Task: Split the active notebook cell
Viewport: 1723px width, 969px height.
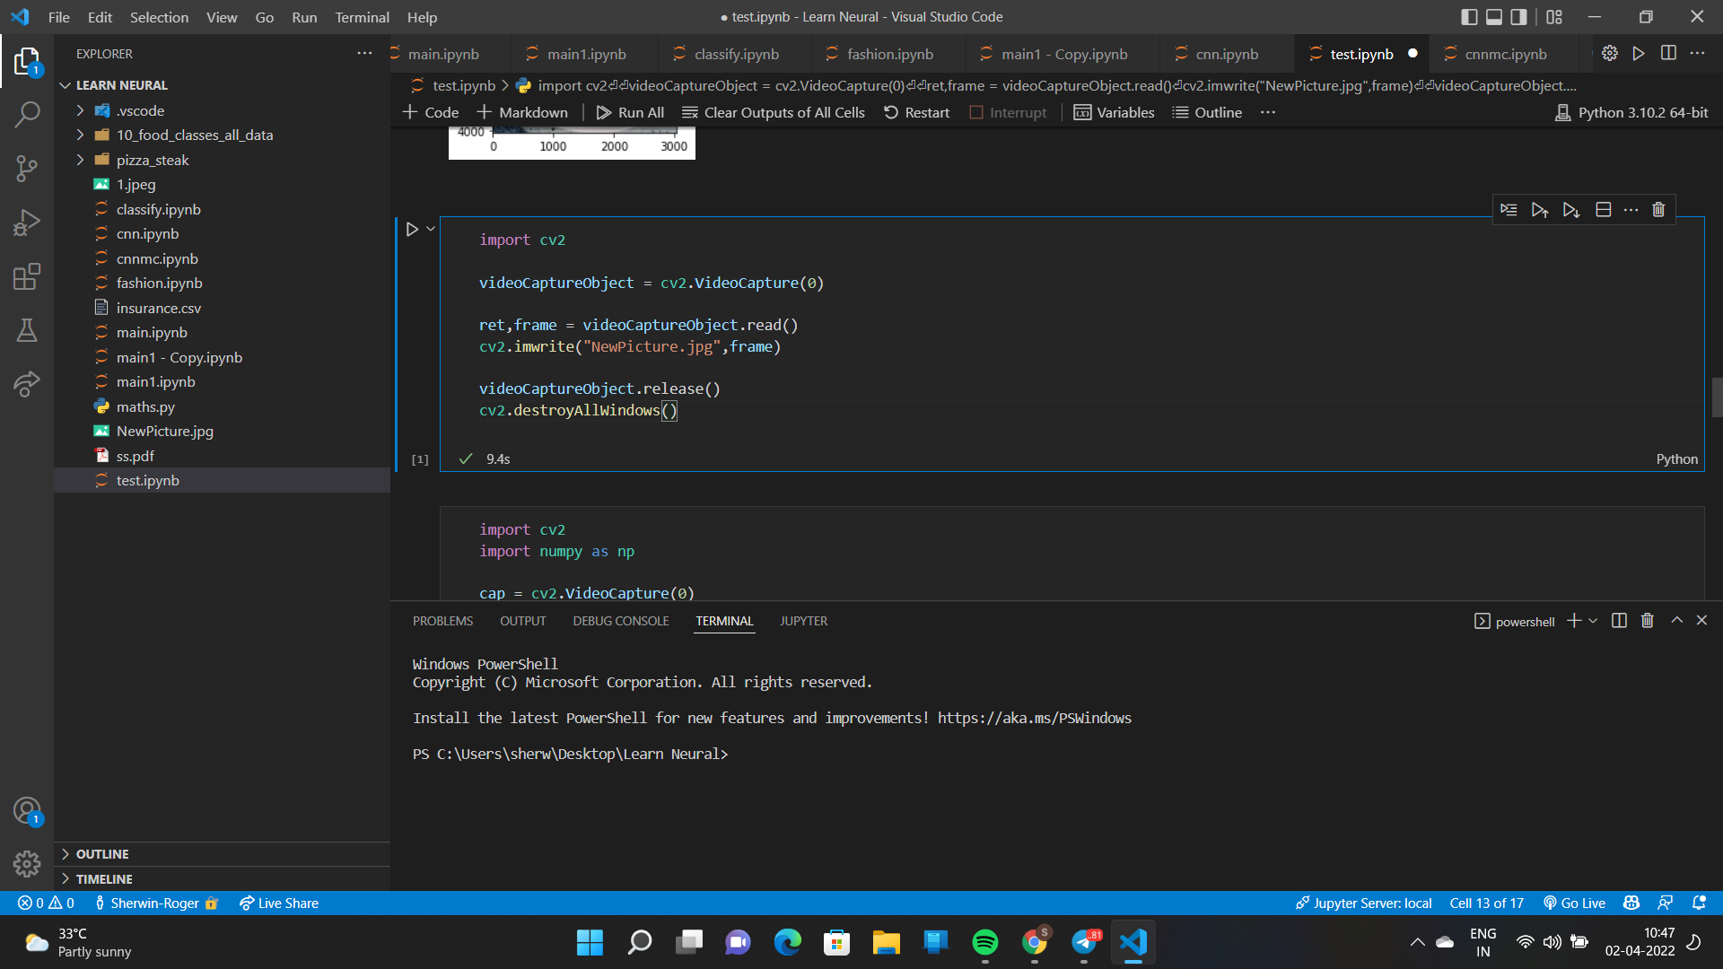Action: click(x=1604, y=210)
